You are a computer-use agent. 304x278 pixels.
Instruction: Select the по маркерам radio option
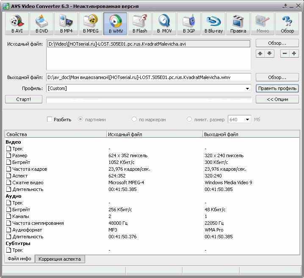pyautogui.click(x=134, y=119)
